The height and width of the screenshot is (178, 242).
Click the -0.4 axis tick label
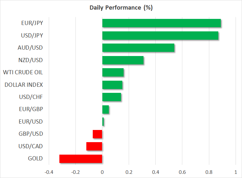tap(49, 172)
